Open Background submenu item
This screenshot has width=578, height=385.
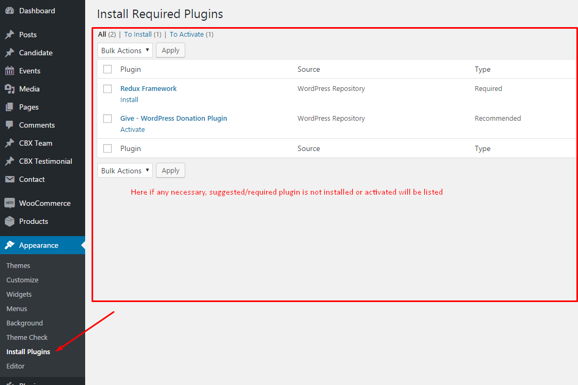click(x=24, y=323)
